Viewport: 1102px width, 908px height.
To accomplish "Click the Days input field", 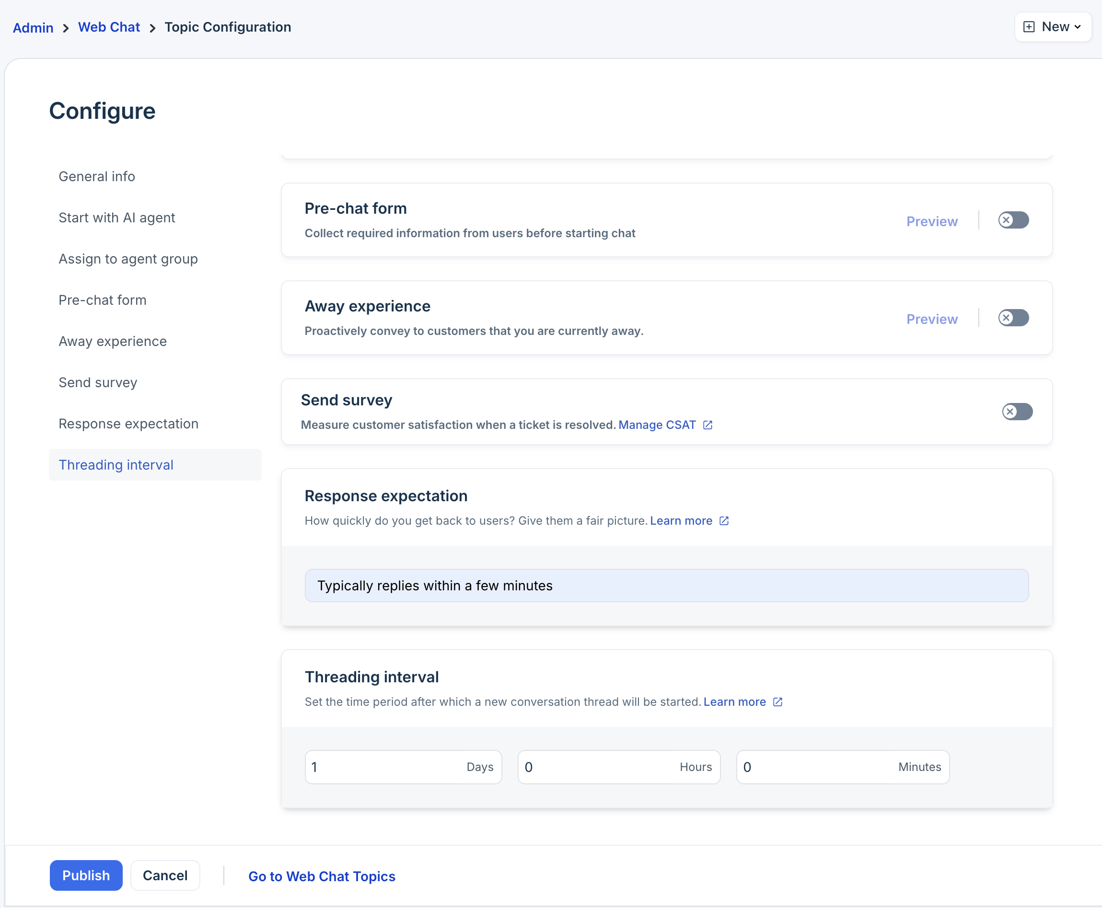I will click(x=387, y=767).
